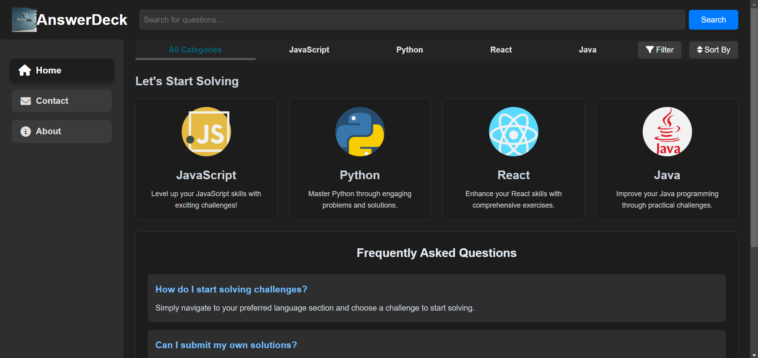This screenshot has width=758, height=358.
Task: Click 'Level up your JavaScript skills' description
Action: (206, 199)
